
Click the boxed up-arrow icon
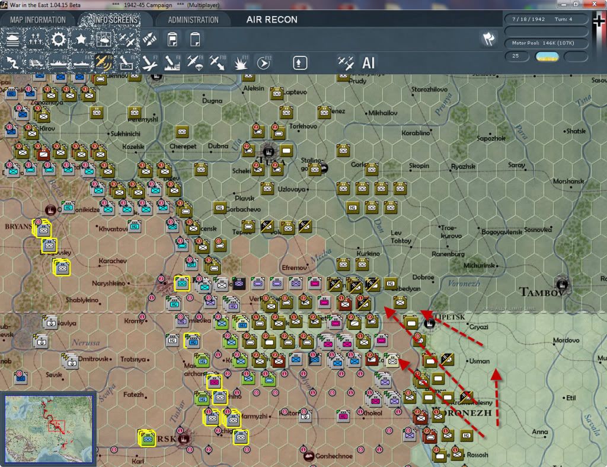click(300, 63)
